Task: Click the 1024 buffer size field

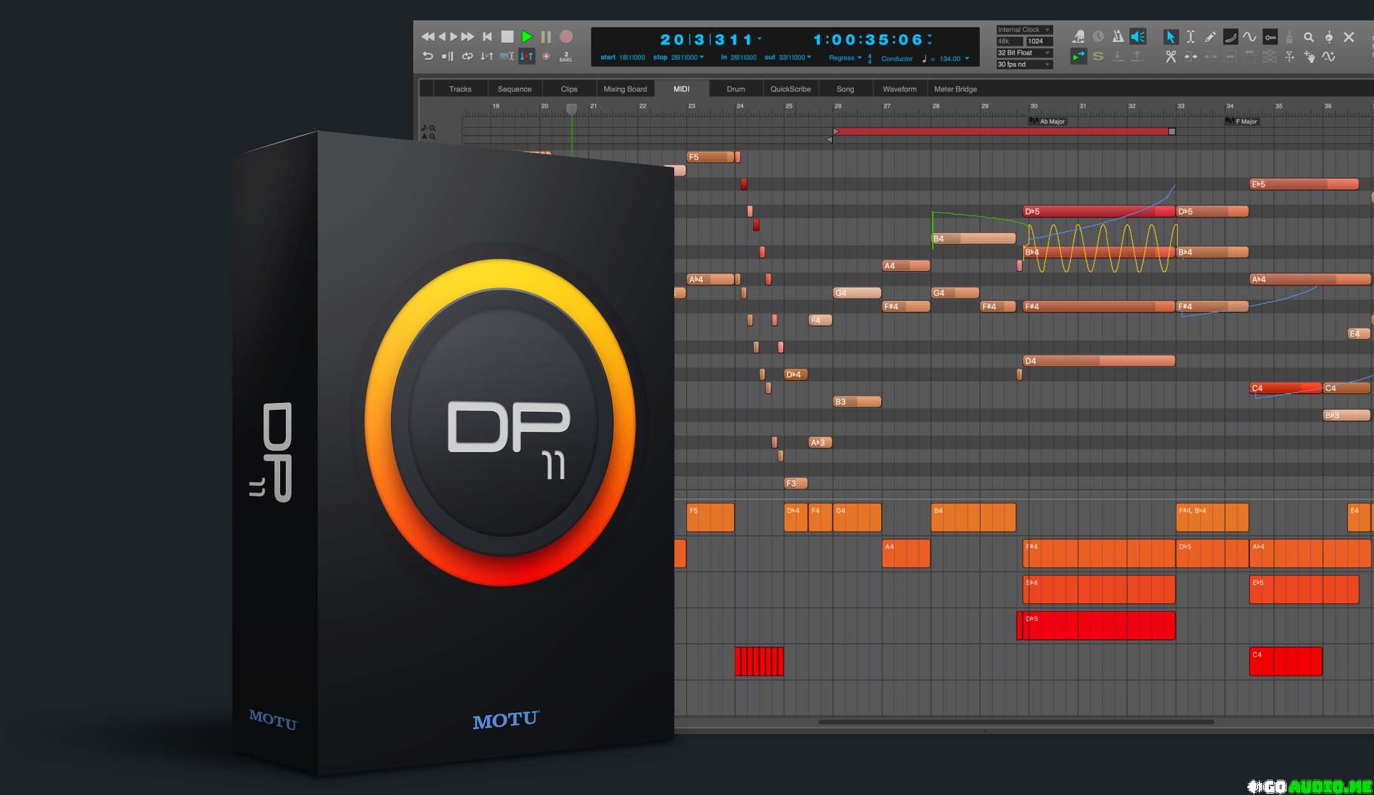Action: (1039, 41)
